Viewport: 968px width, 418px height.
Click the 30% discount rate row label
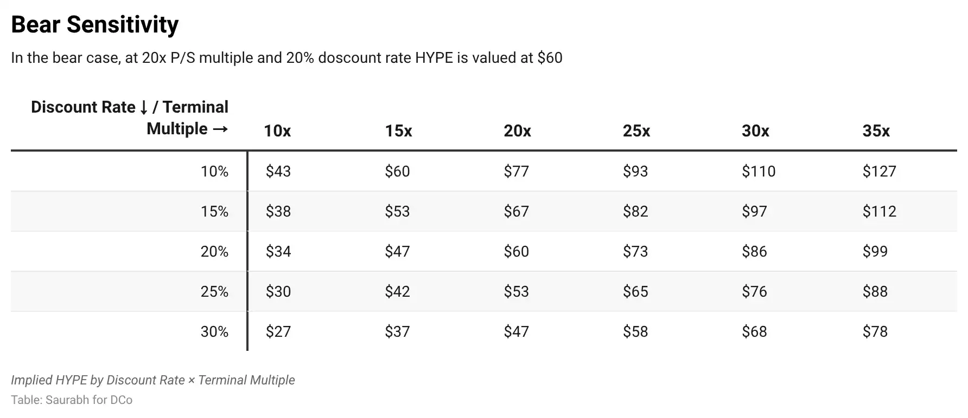click(x=214, y=332)
